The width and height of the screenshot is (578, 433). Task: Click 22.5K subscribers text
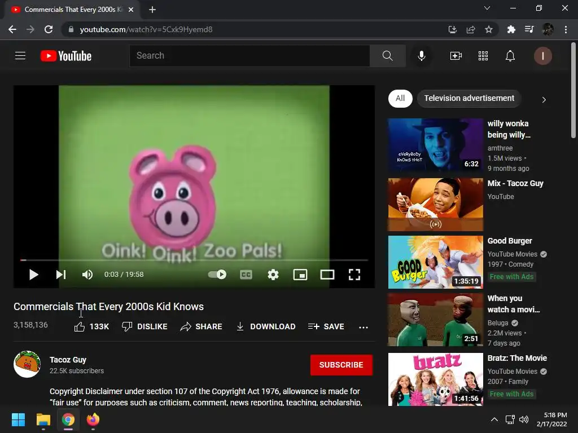click(x=77, y=371)
